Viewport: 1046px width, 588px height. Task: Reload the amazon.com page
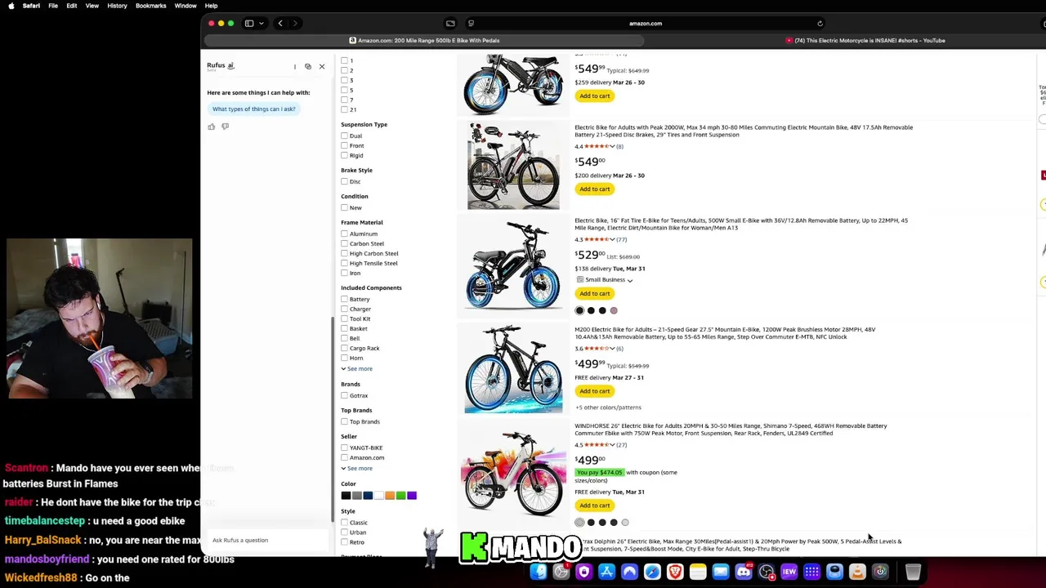[x=820, y=24]
